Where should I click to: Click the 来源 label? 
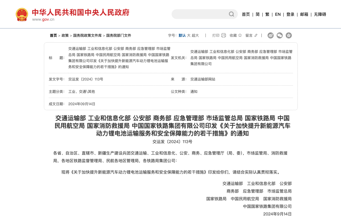[x=179, y=79]
